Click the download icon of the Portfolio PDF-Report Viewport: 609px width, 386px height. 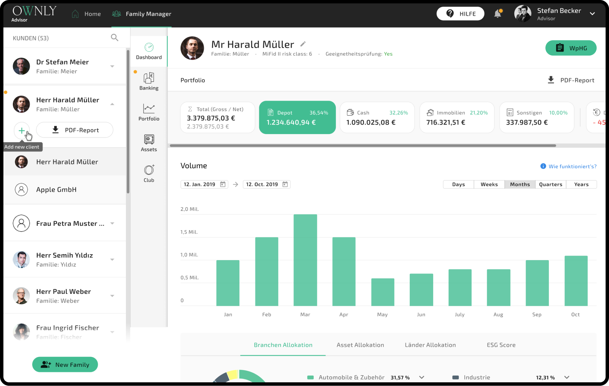551,80
